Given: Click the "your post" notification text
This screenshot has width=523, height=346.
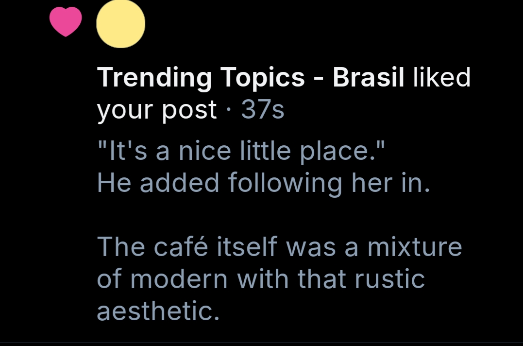Looking at the screenshot, I should 156,110.
